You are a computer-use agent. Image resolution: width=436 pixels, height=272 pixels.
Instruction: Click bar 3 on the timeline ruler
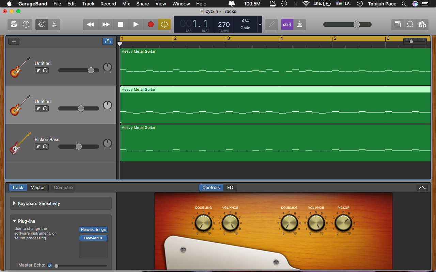coord(229,39)
